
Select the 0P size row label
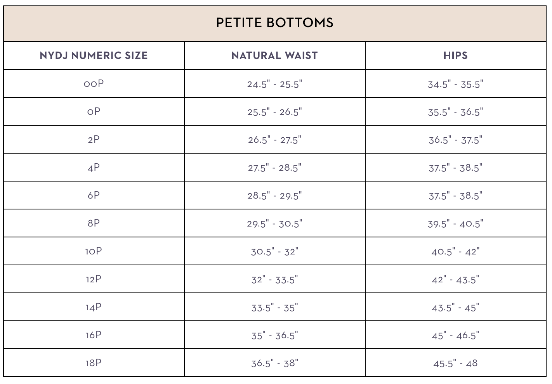[94, 112]
